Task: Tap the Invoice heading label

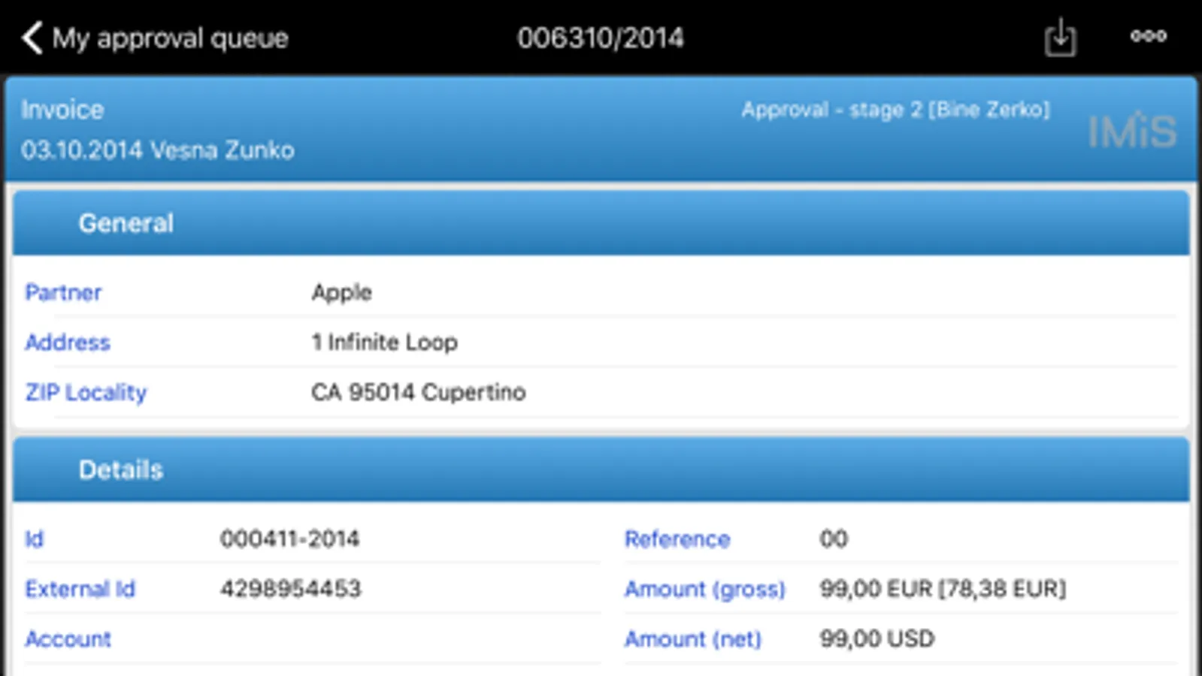Action: click(x=62, y=110)
